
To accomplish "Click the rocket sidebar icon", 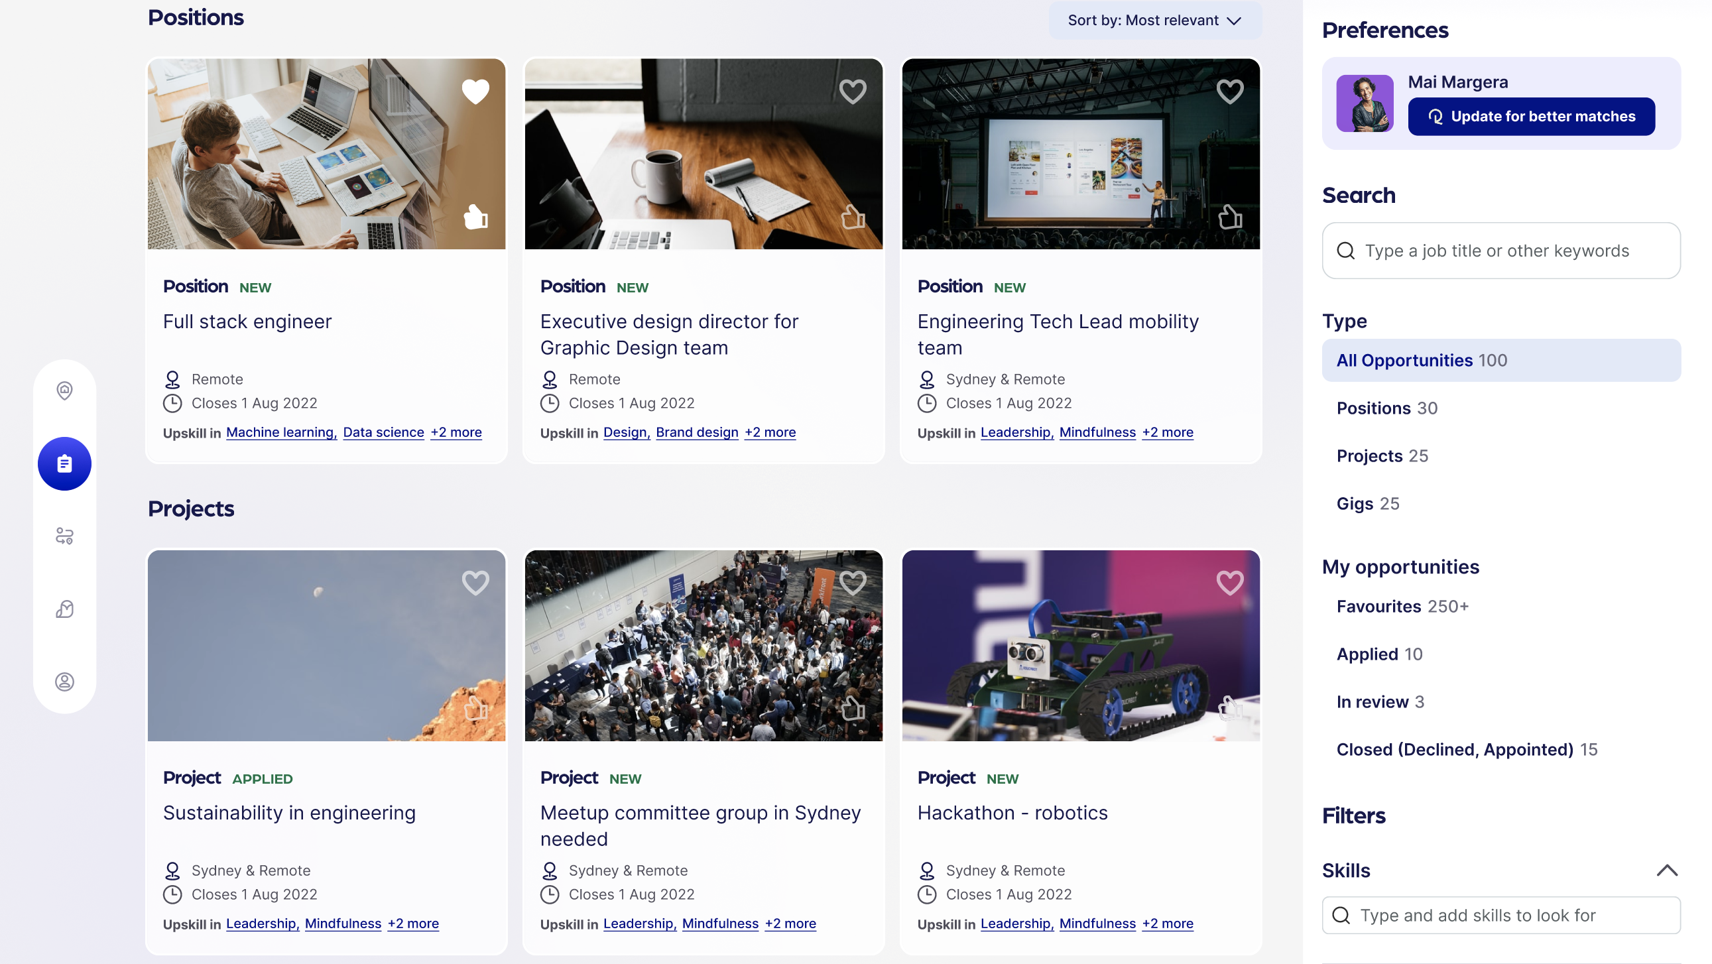I will (64, 609).
